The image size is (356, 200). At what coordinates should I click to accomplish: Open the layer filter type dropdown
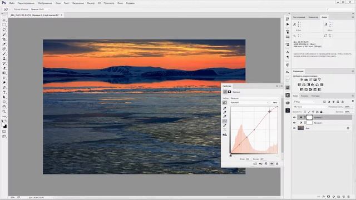(x=304, y=102)
